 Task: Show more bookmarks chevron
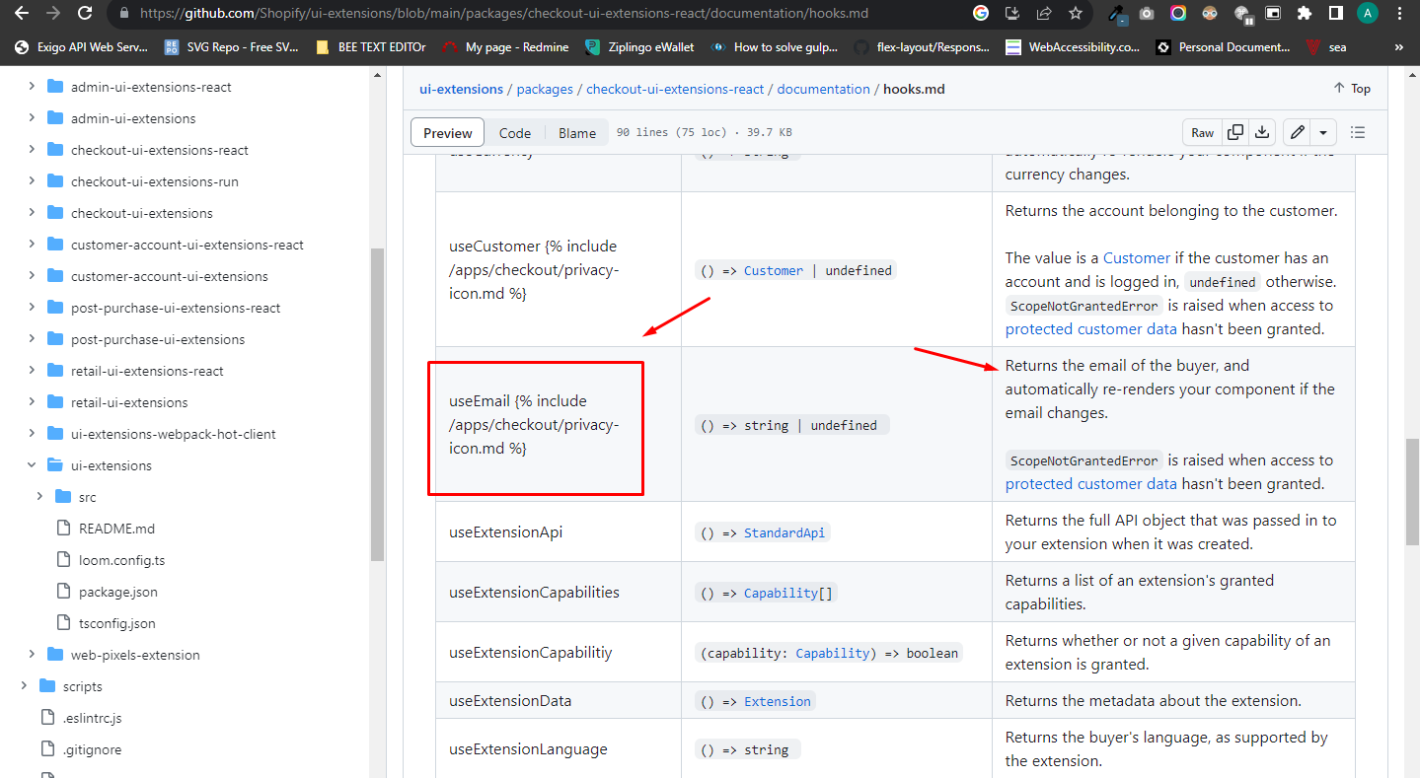point(1398,46)
